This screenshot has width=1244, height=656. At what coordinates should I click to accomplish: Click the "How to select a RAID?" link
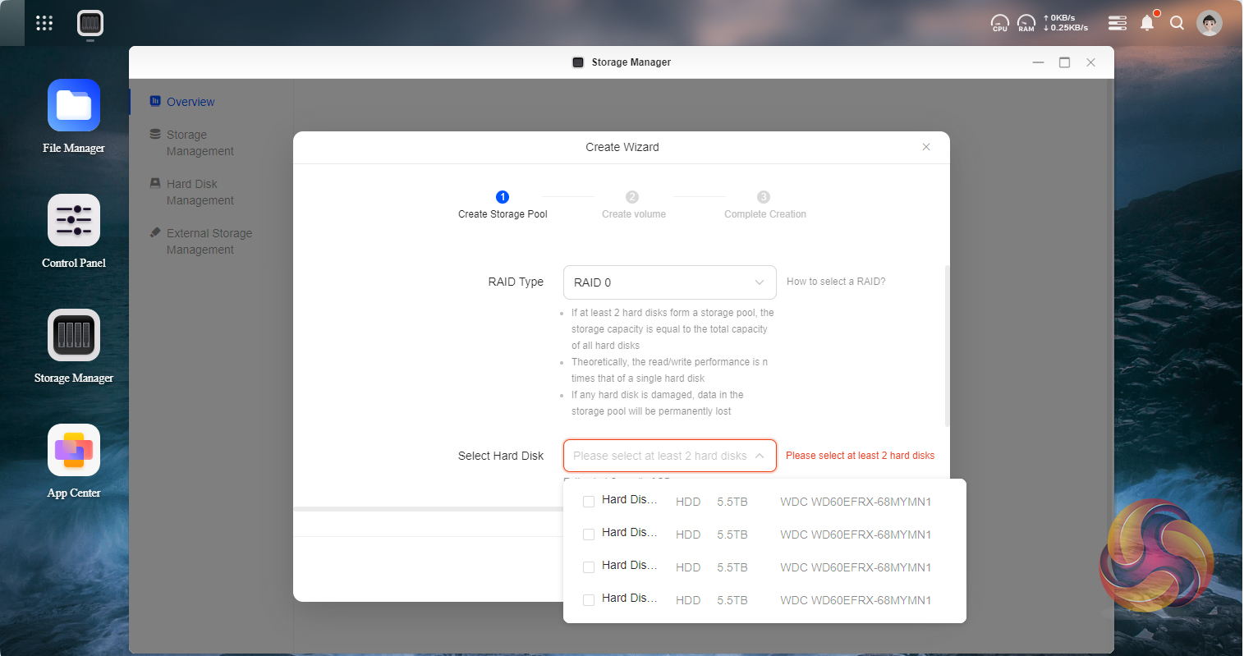pyautogui.click(x=836, y=282)
